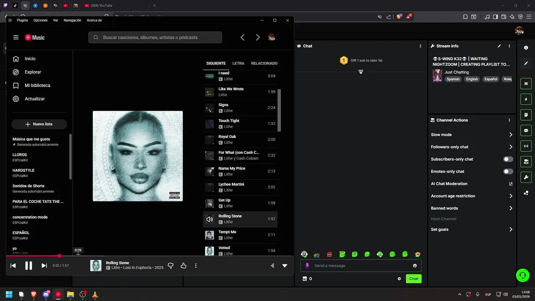The height and width of the screenshot is (301, 535).
Task: Click the song progress bar playhead
Action: point(59,256)
